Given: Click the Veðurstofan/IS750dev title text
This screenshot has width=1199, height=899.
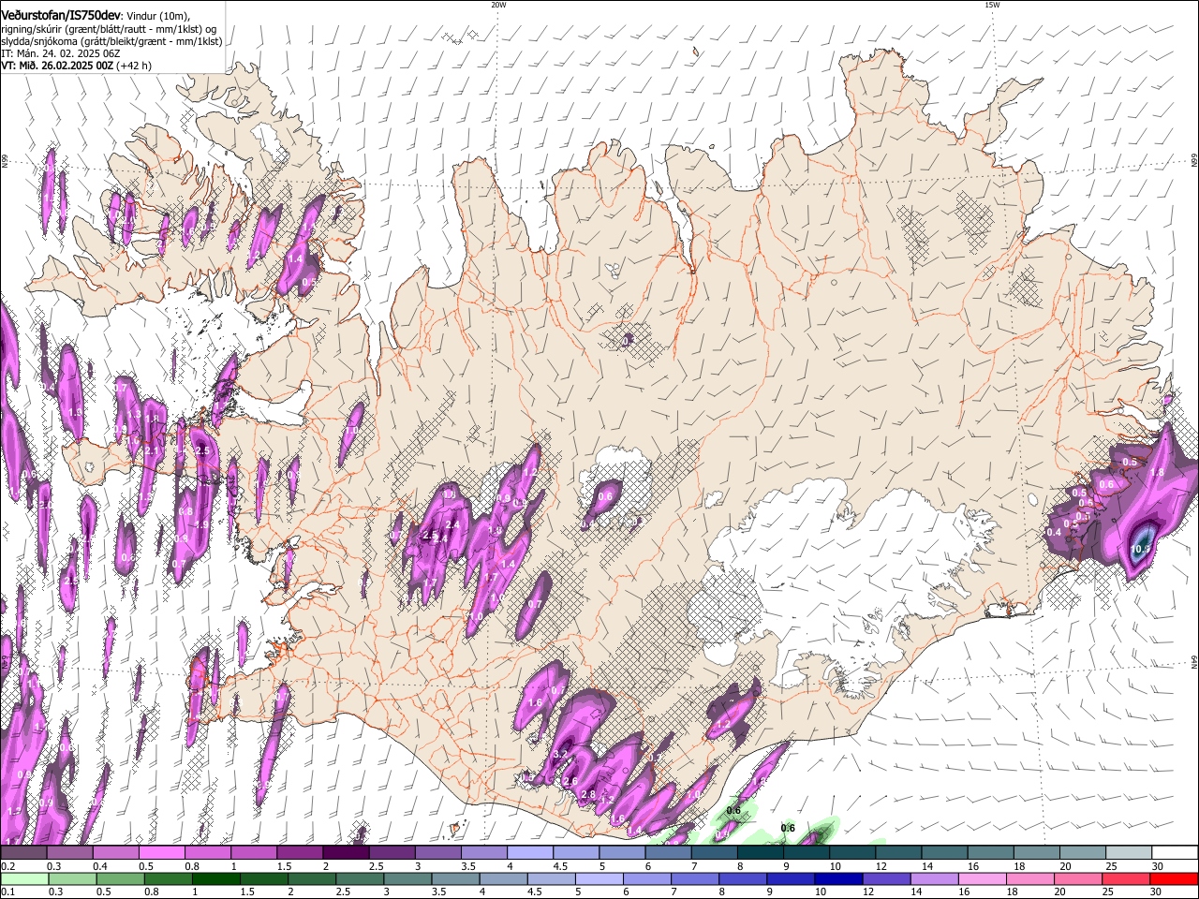Looking at the screenshot, I should point(61,15).
